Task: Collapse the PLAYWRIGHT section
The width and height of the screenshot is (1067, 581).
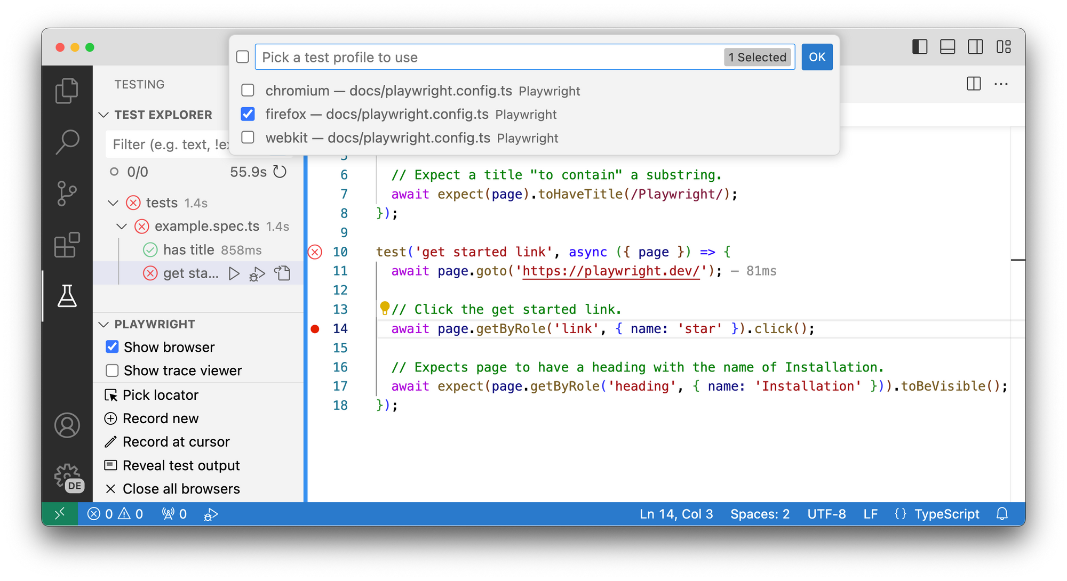Action: point(103,324)
